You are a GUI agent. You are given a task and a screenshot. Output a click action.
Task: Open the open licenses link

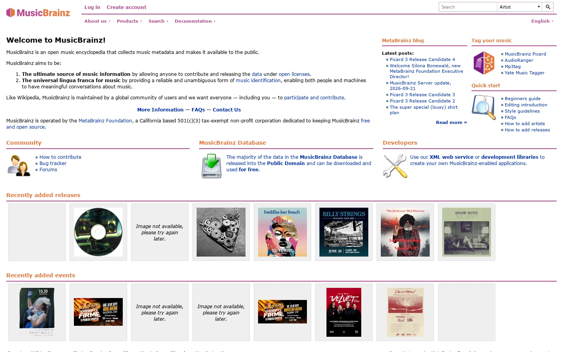[x=294, y=74]
